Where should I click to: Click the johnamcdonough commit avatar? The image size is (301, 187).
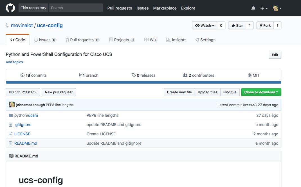12,105
